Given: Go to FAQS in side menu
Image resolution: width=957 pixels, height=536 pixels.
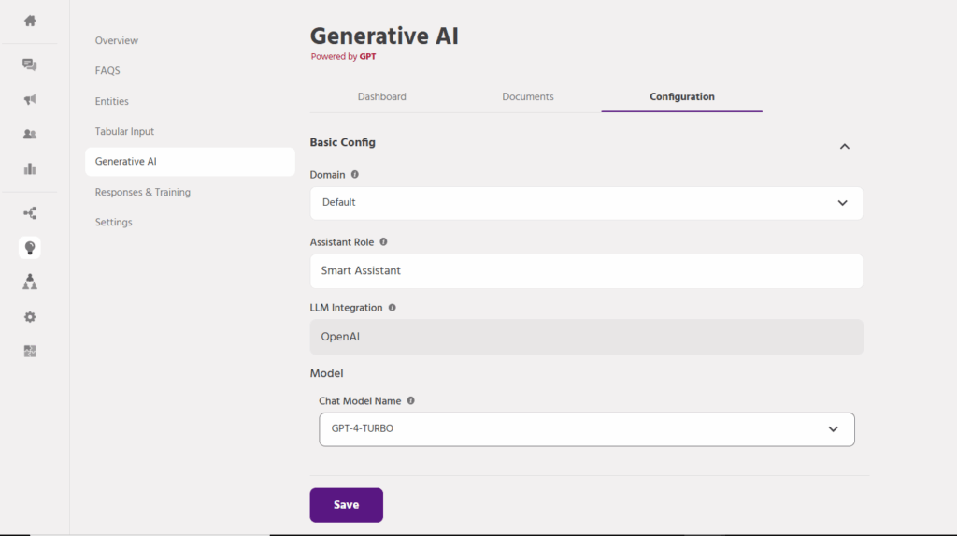Looking at the screenshot, I should coord(107,71).
